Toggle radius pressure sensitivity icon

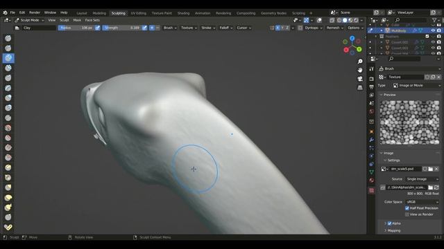[98, 28]
